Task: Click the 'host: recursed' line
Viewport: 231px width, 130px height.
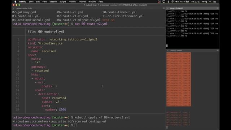Action: click(54, 98)
